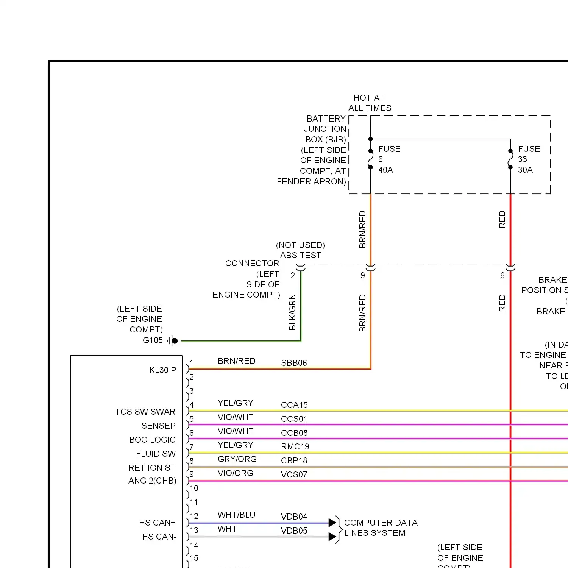568x568 pixels.
Task: Select the SBB06 circuit code
Action: click(294, 363)
